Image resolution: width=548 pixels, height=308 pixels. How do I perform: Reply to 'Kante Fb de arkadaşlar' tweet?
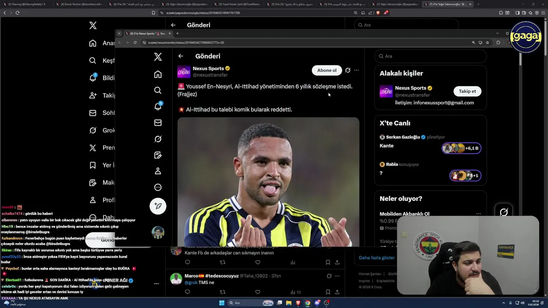(188, 262)
